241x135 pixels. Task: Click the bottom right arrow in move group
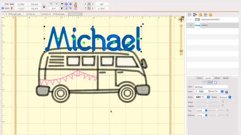(x=93, y=8)
